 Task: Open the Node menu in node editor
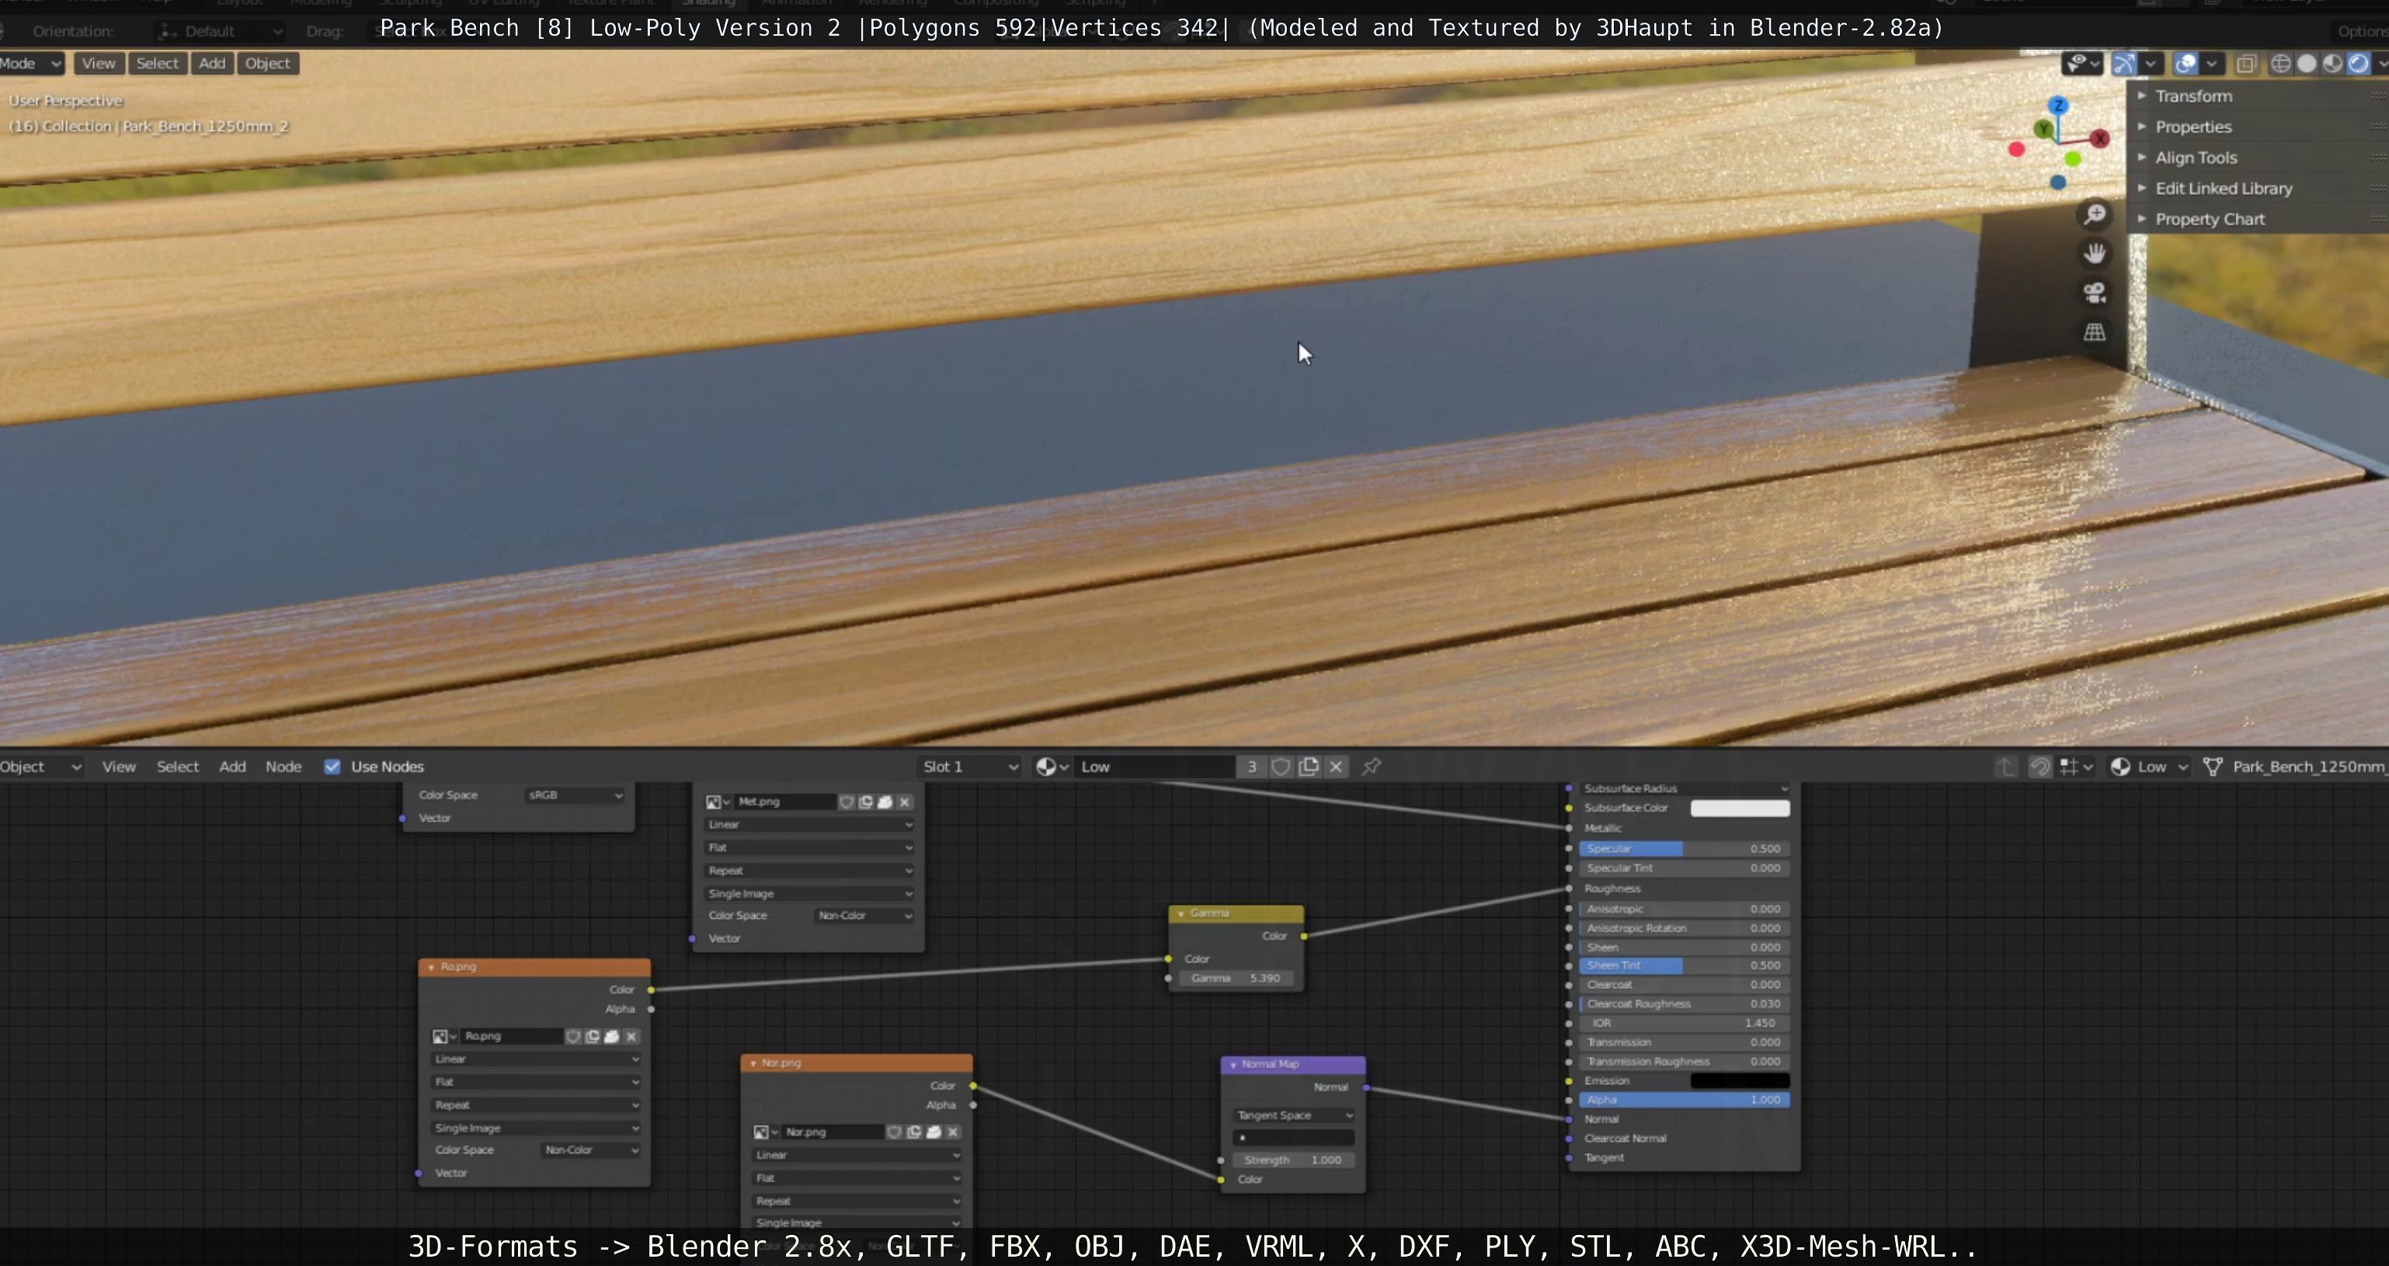283,766
